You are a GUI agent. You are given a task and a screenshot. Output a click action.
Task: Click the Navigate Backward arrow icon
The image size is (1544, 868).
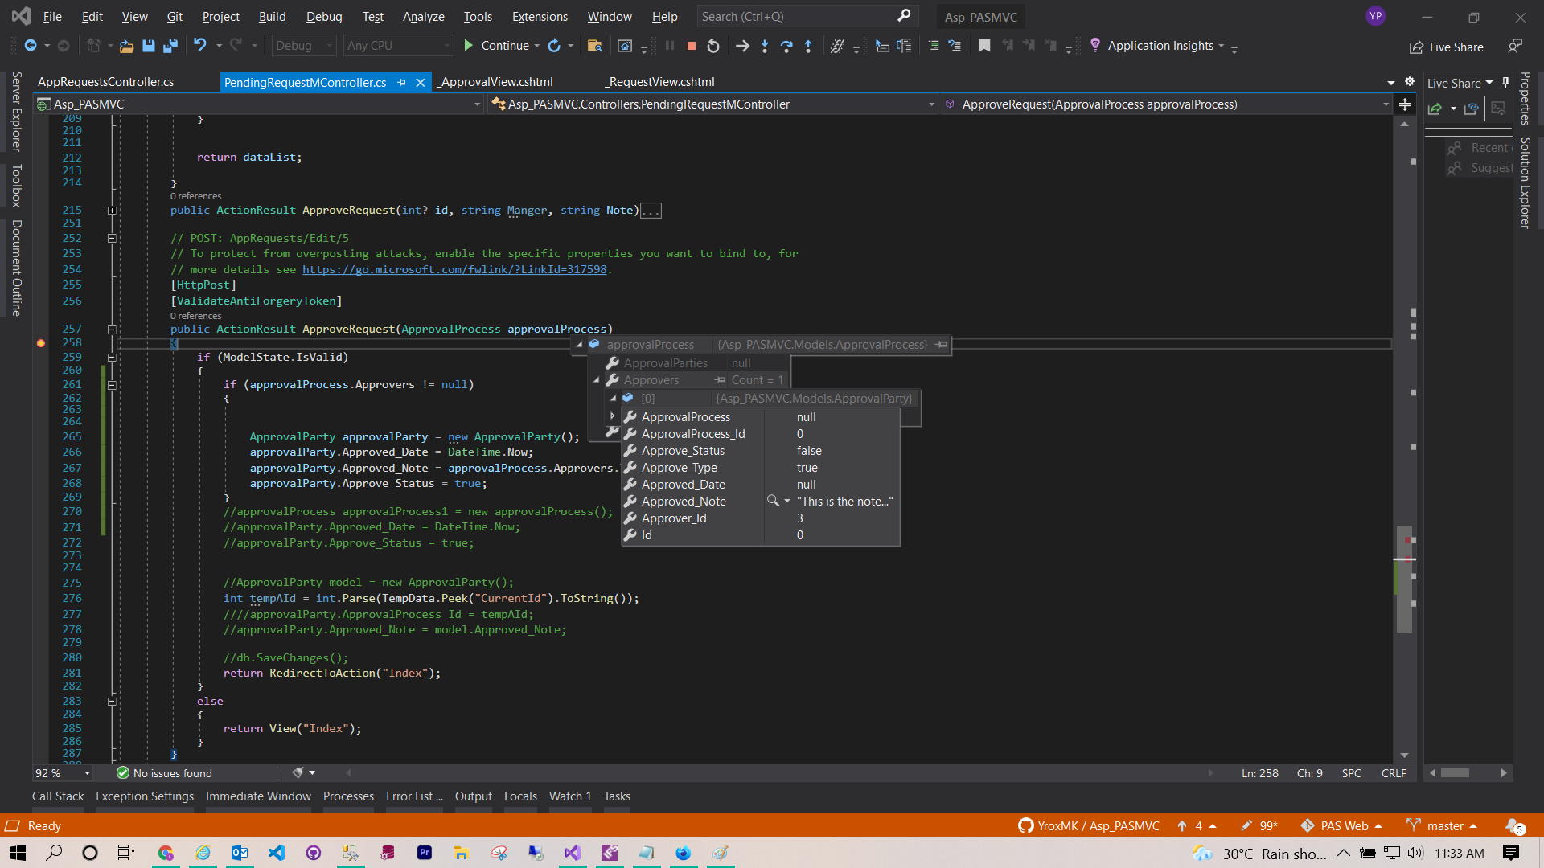pos(31,46)
